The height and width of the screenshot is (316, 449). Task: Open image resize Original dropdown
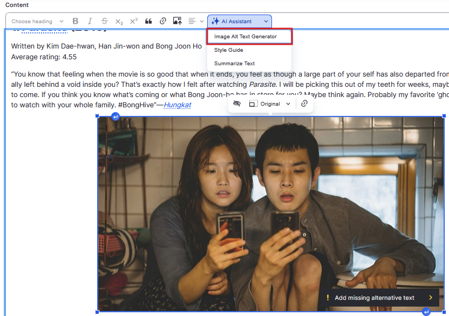(269, 104)
